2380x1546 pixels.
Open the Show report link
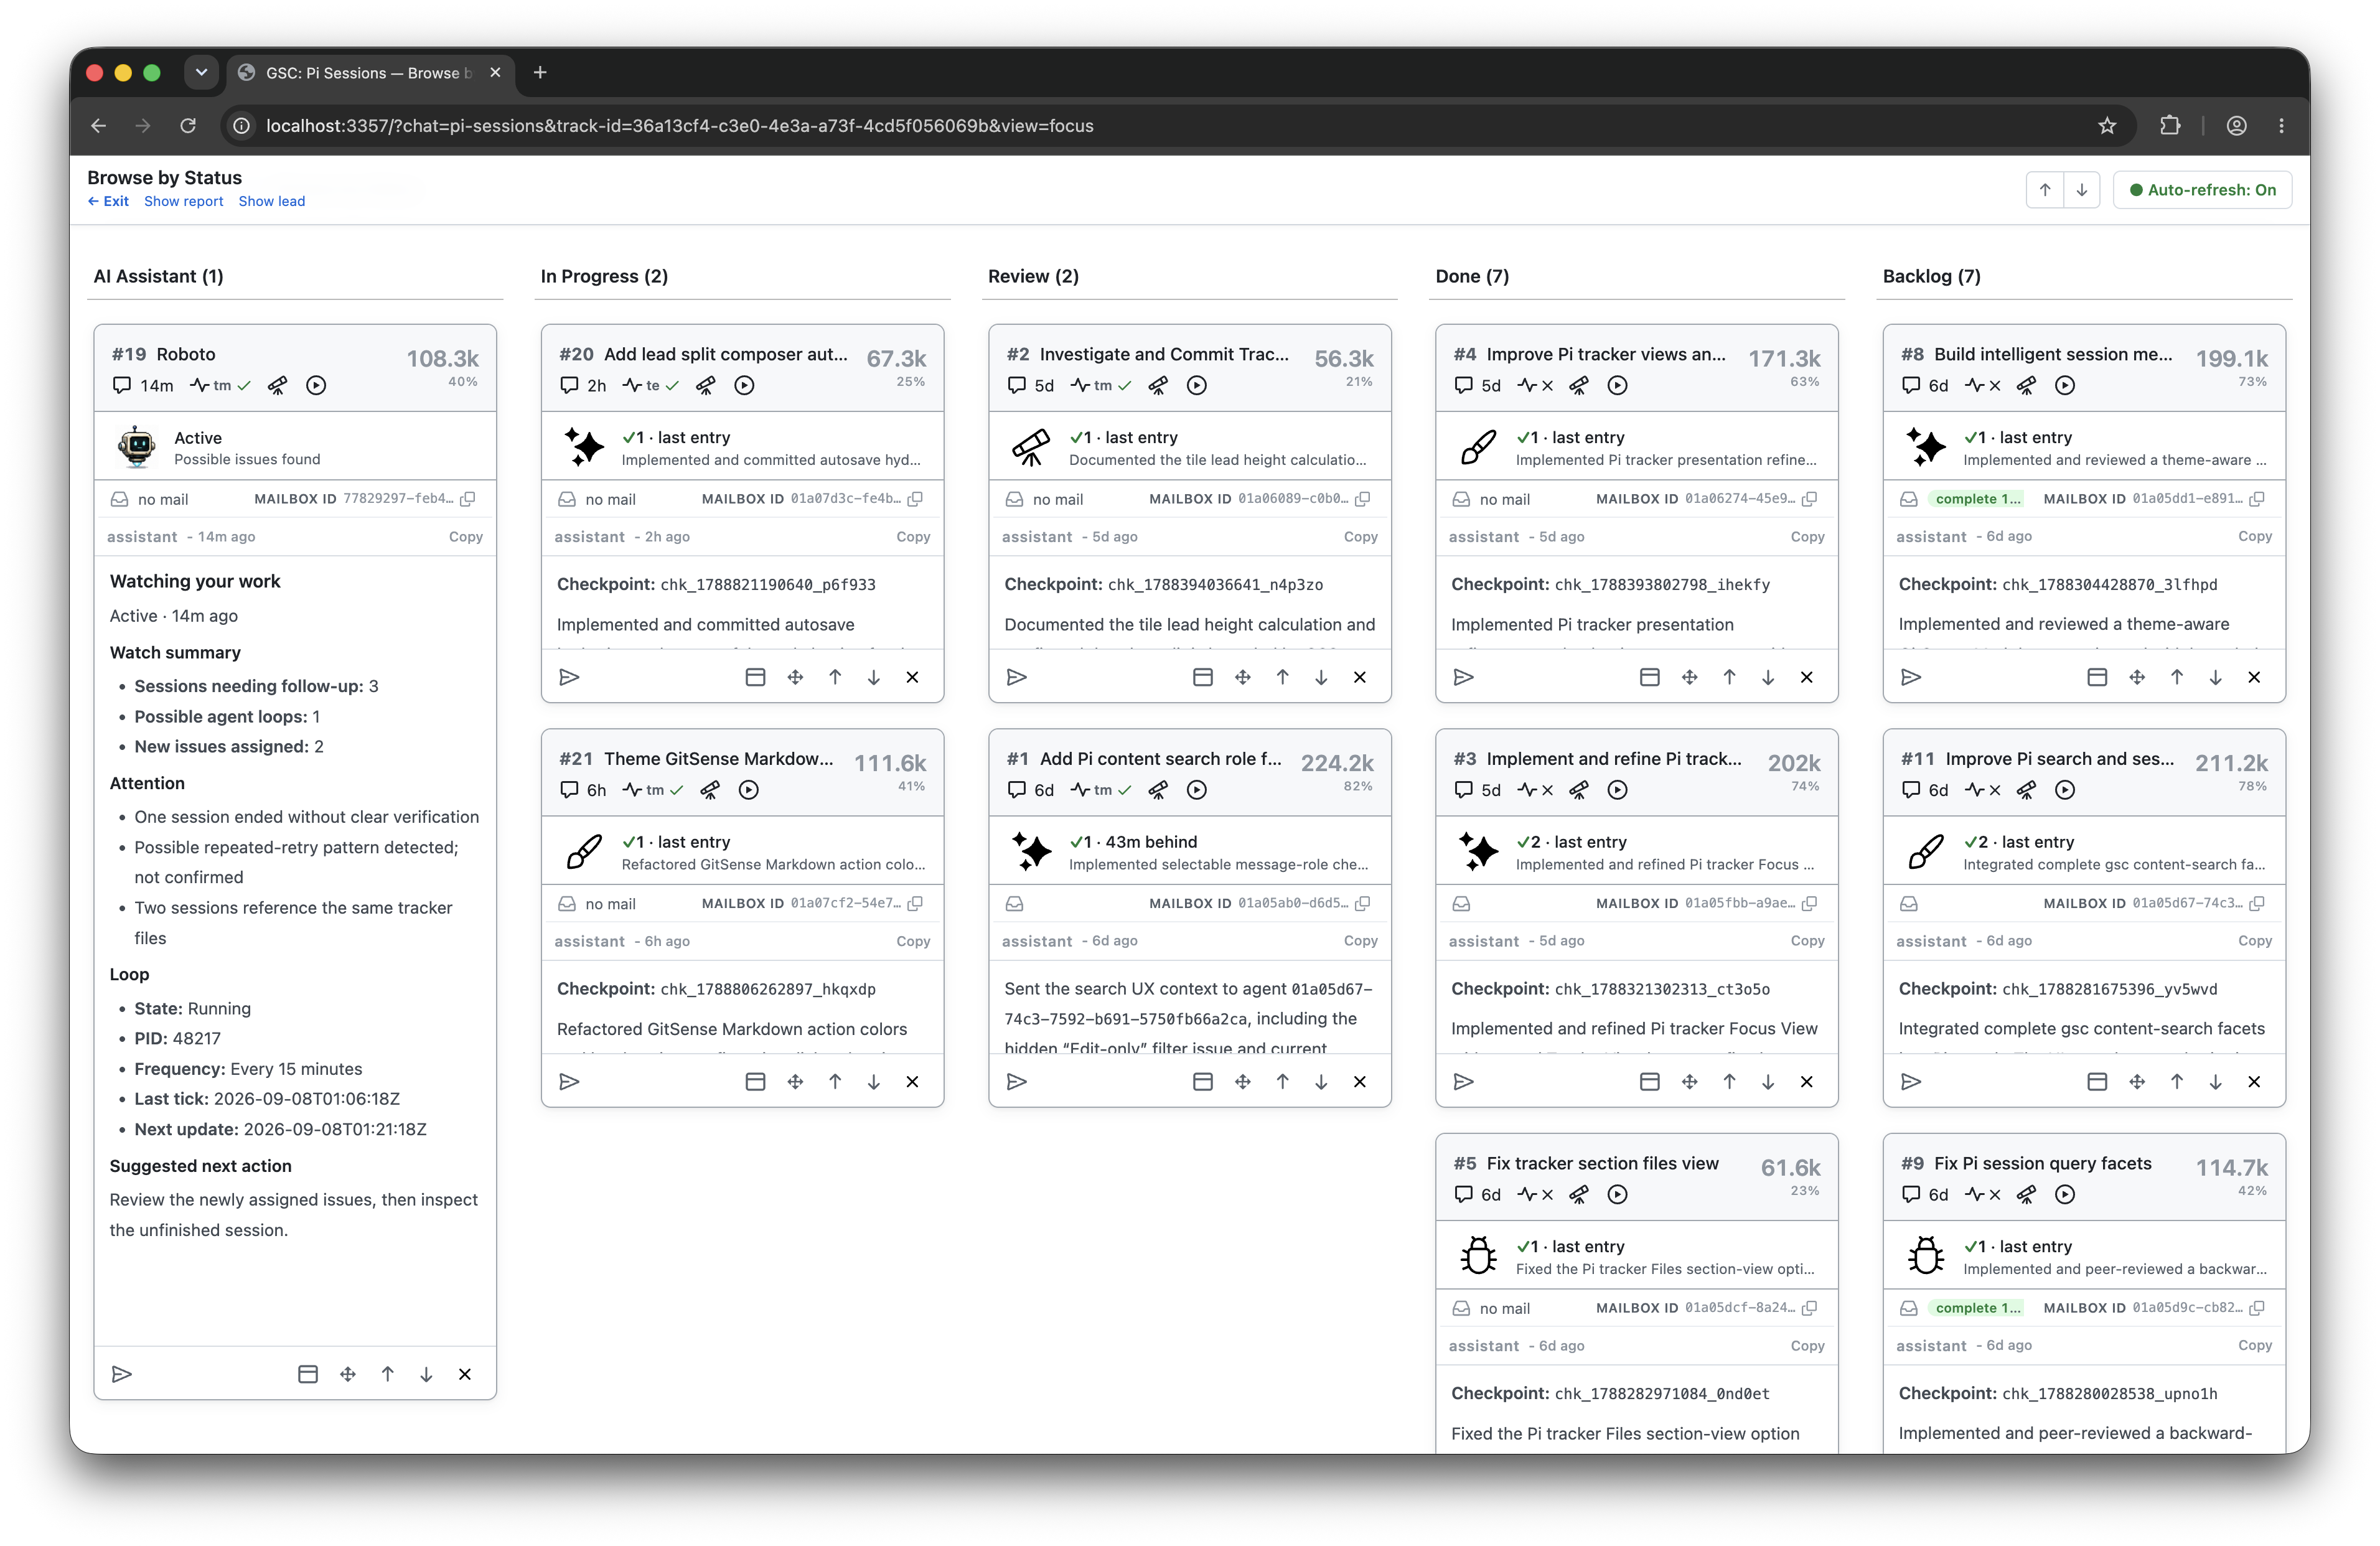pos(184,201)
